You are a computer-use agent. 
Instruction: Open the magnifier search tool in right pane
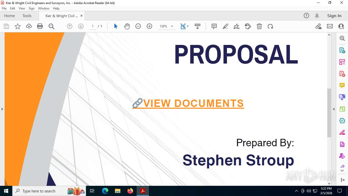[342, 38]
